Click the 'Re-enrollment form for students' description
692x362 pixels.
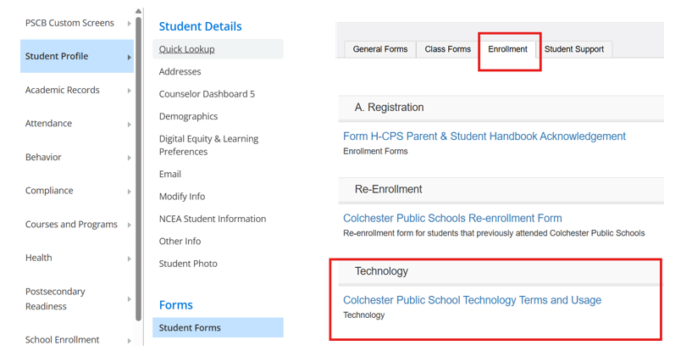(494, 233)
